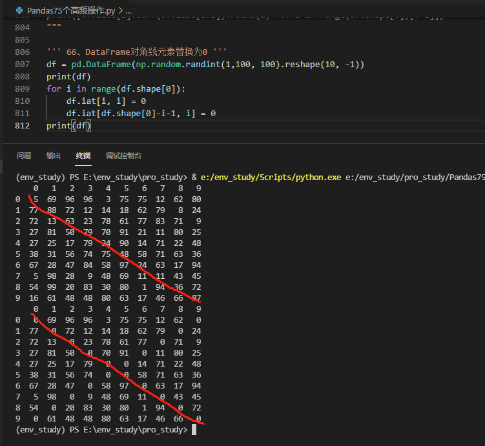Click line number 809 in gutter
This screenshot has height=446, width=485.
22,88
